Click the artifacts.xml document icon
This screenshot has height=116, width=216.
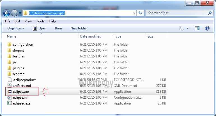[x=9, y=86]
